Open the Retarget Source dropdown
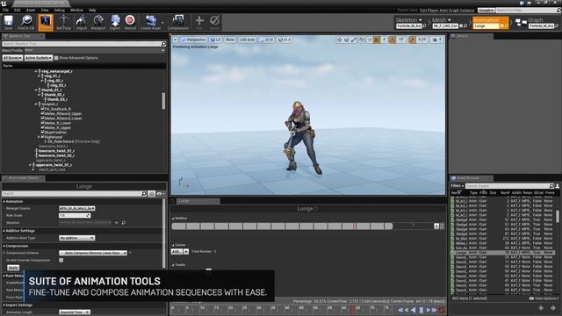 [77, 208]
